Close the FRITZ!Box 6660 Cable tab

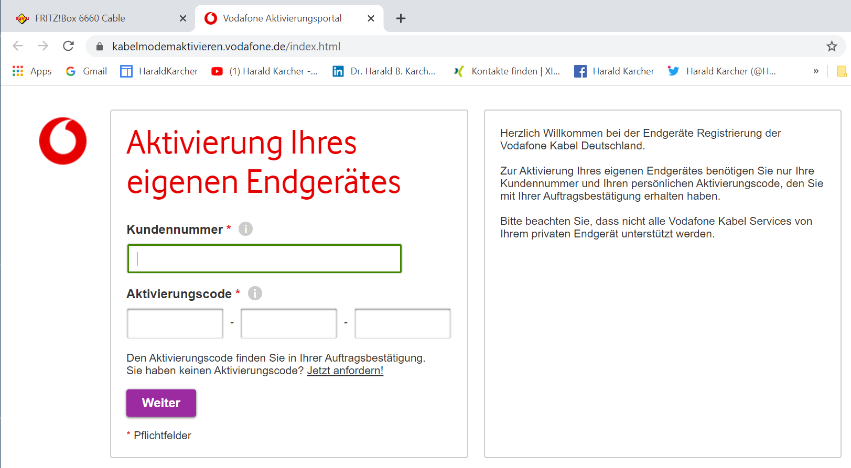183,18
